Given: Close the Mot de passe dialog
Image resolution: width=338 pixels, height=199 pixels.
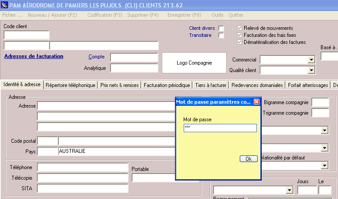Looking at the screenshot, I should [257, 102].
